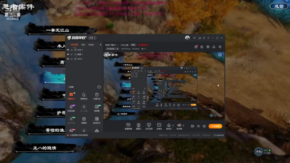The height and width of the screenshot is (163, 290).
Task: Add a 多媒体 media source
Action: pyautogui.click(x=159, y=126)
